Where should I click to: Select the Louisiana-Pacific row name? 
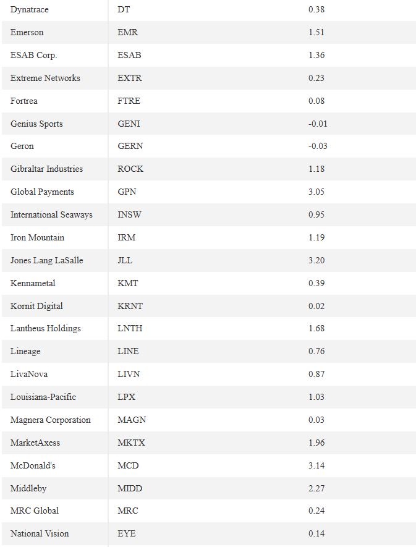pyautogui.click(x=43, y=397)
